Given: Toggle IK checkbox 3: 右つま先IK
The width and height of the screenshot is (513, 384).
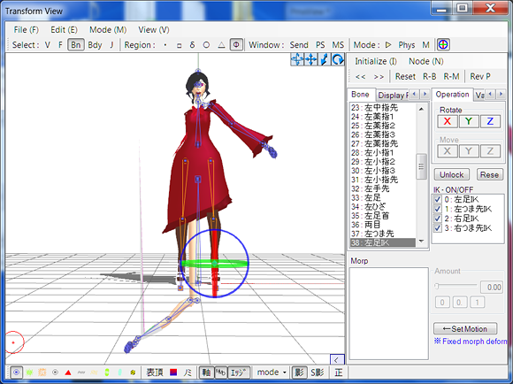Looking at the screenshot, I should click(438, 228).
